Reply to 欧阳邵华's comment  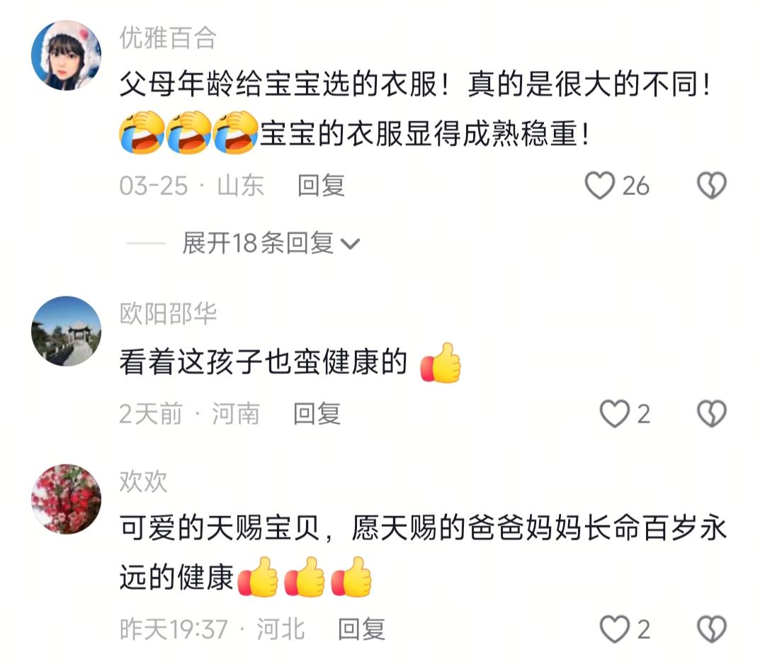coord(317,413)
